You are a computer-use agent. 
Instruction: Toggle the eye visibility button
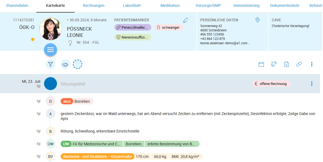click(65, 64)
